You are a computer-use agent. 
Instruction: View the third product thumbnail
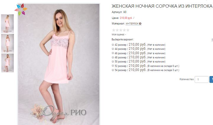click(x=7, y=63)
